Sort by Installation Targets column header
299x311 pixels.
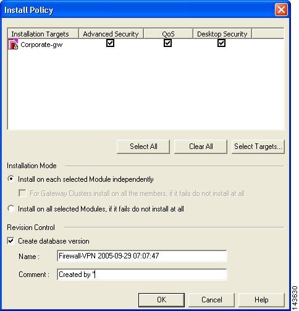coord(43,34)
